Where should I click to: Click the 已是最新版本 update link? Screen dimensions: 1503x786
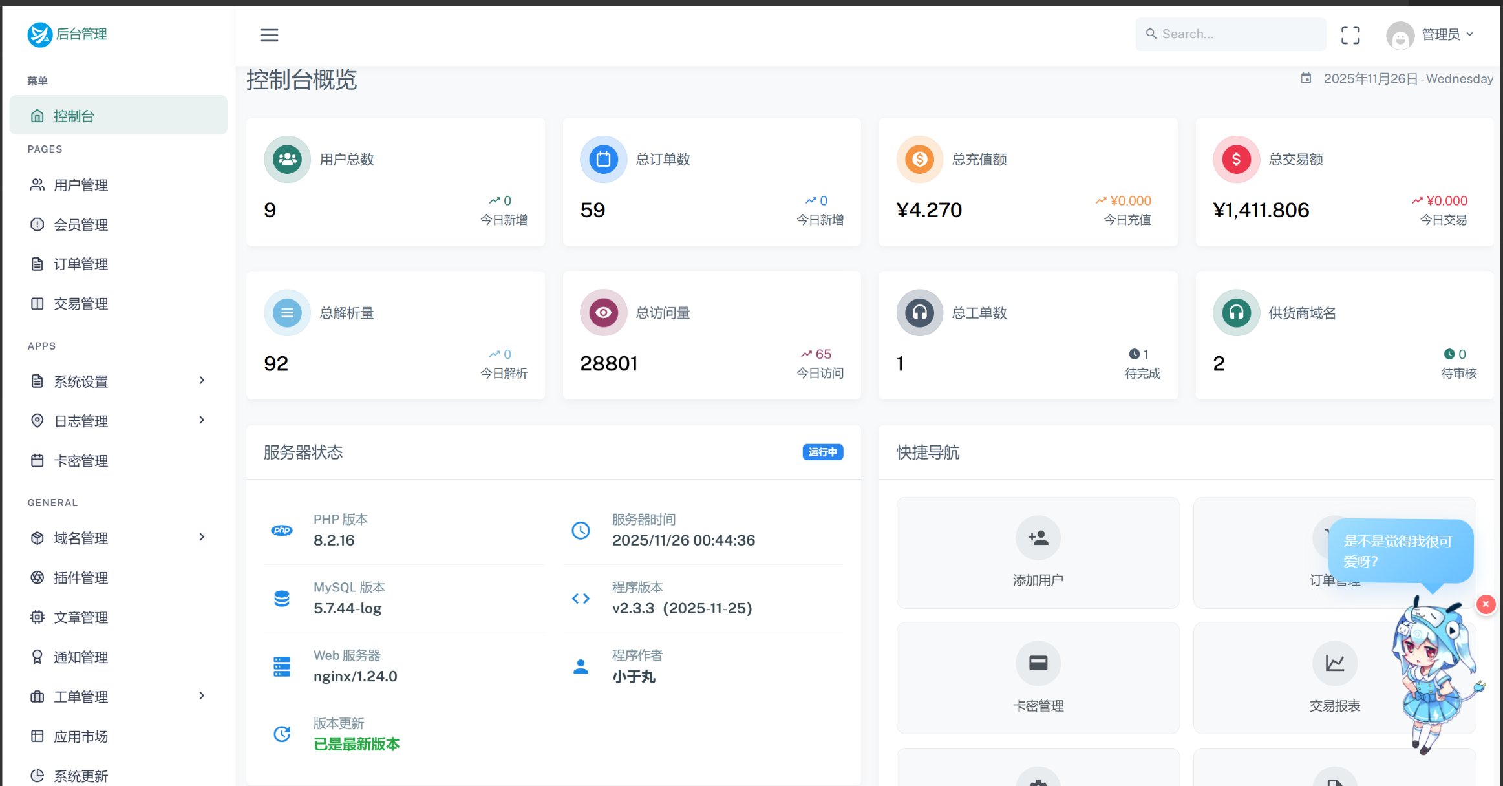356,744
